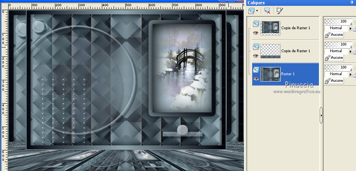
Task: Click the layer type icon of top Copie de Raster 1
Action: [x=256, y=23]
